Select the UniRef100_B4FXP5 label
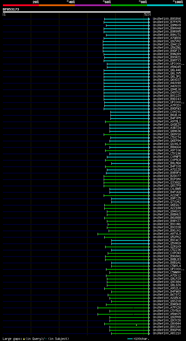 tap(167, 118)
